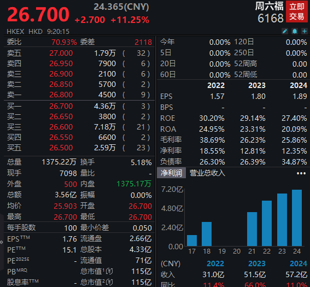Click the 卖五 volume 1.79万
This screenshot has height=287, width=310.
click(x=105, y=53)
